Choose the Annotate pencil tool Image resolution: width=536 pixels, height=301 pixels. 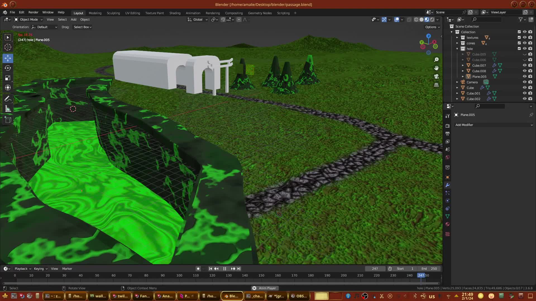[8, 99]
